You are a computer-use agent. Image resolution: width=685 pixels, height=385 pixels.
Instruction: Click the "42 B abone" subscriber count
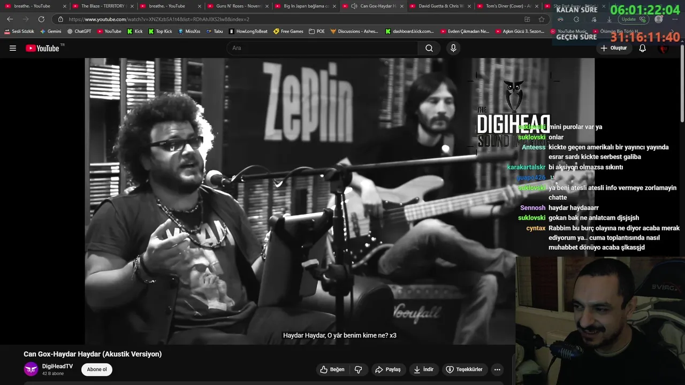[53, 374]
